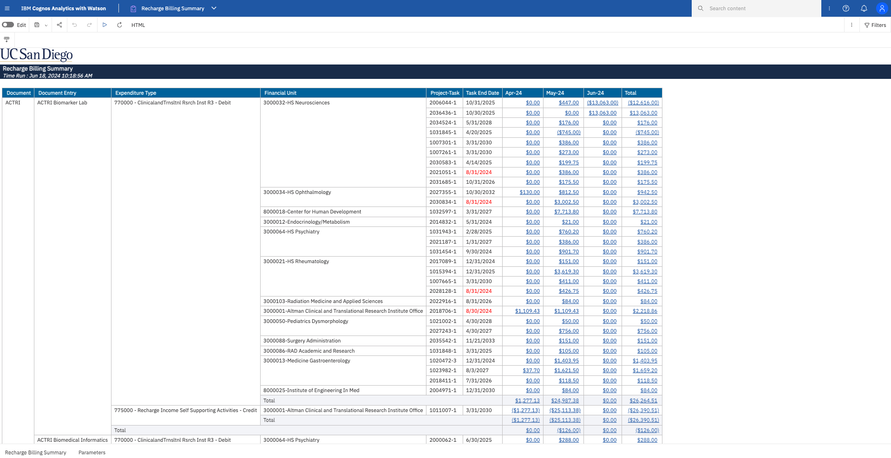Open the toolbar overflow menu beside Filters
The width and height of the screenshot is (891, 458).
(852, 25)
